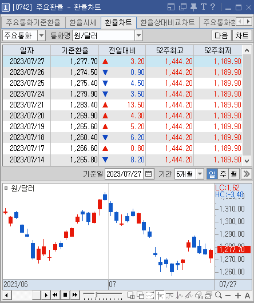Image resolution: width=254 pixels, height=303 pixels.
Task: Select the 주 (weekly) period toggle
Action: 223,174
